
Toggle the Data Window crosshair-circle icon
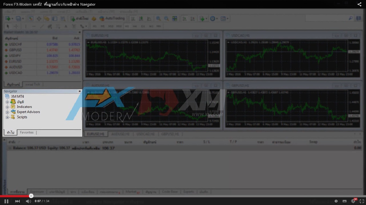point(39,19)
